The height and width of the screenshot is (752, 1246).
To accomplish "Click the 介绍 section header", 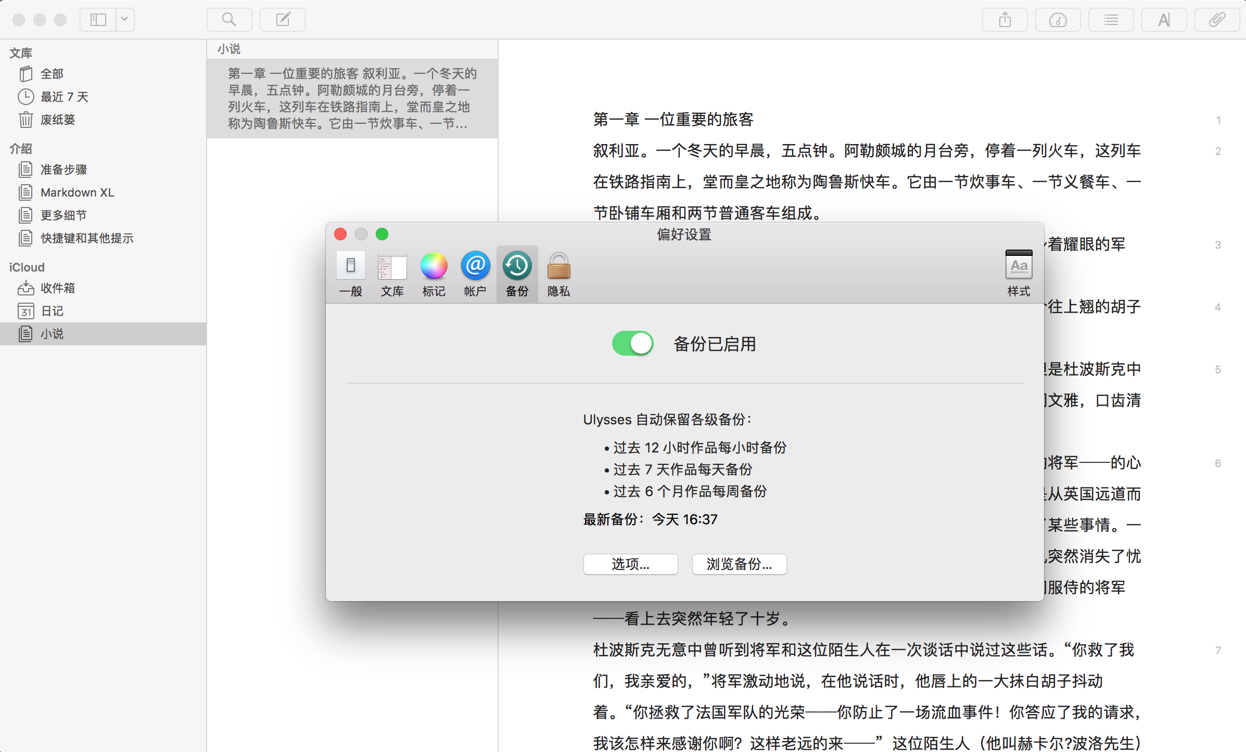I will pyautogui.click(x=21, y=149).
